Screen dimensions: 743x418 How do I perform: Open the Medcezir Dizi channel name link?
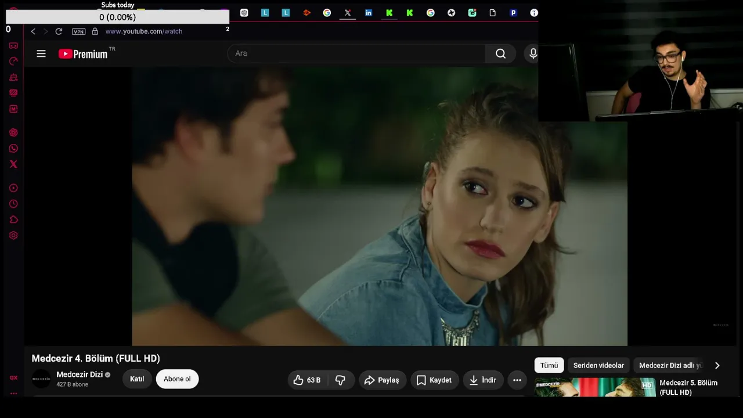(80, 374)
